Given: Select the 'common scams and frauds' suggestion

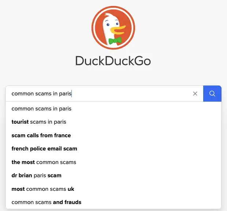Looking at the screenshot, I should click(x=113, y=202).
